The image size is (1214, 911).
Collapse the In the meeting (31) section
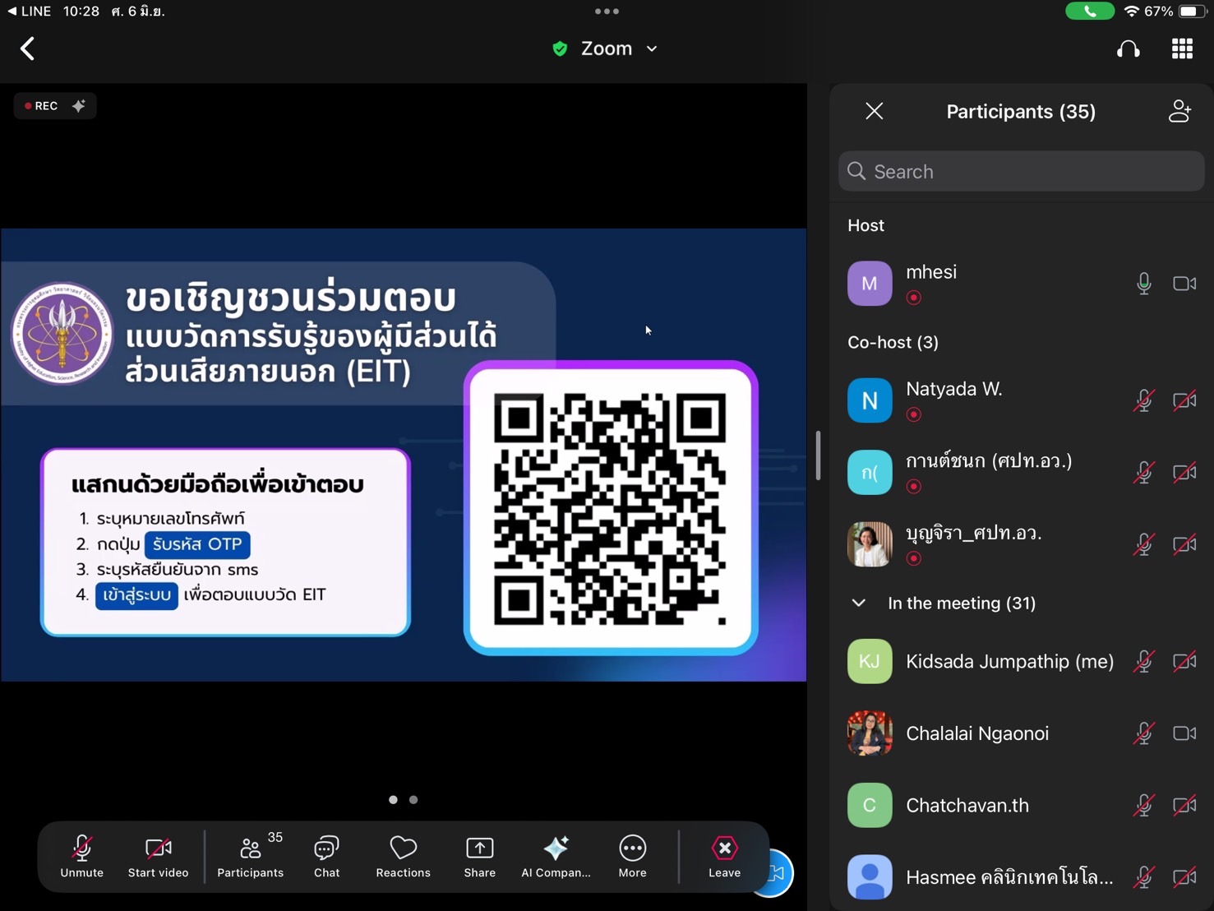859,603
